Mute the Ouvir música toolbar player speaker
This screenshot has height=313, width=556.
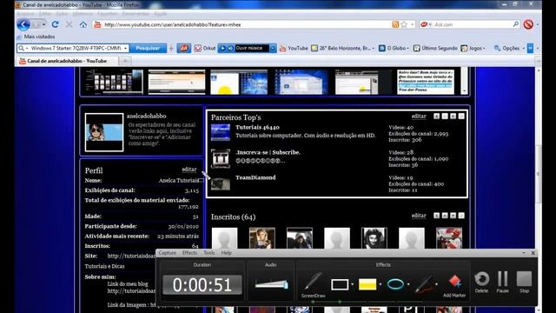[x=230, y=48]
